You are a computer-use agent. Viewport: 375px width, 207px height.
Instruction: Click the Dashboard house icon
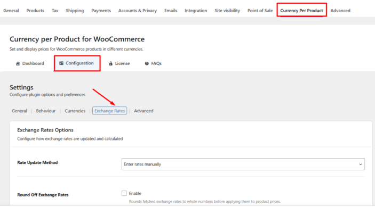18,63
